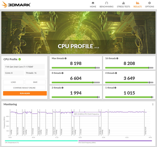Click the 2 threads score bar
Image resolution: width=157 pixels, height=147 pixels.
tap(76, 97)
